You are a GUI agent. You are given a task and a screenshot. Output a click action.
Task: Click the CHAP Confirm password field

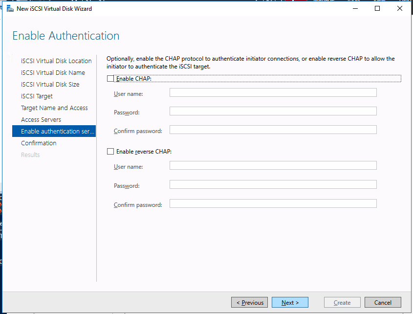273,130
